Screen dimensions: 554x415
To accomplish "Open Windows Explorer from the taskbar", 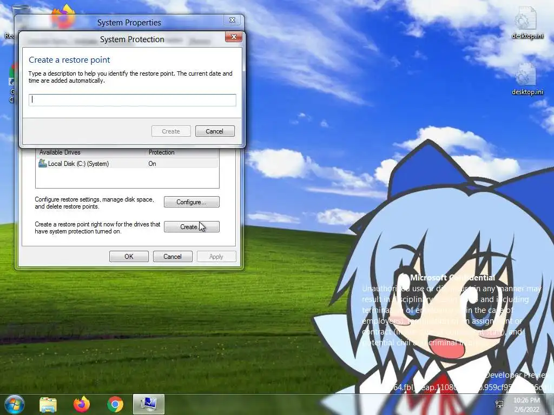I will 48,404.
